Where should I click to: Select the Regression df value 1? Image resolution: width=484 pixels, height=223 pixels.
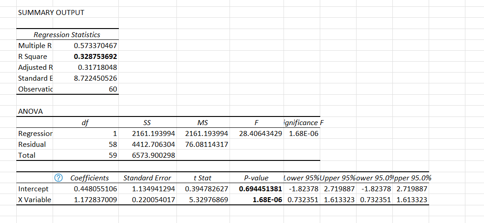(115, 134)
